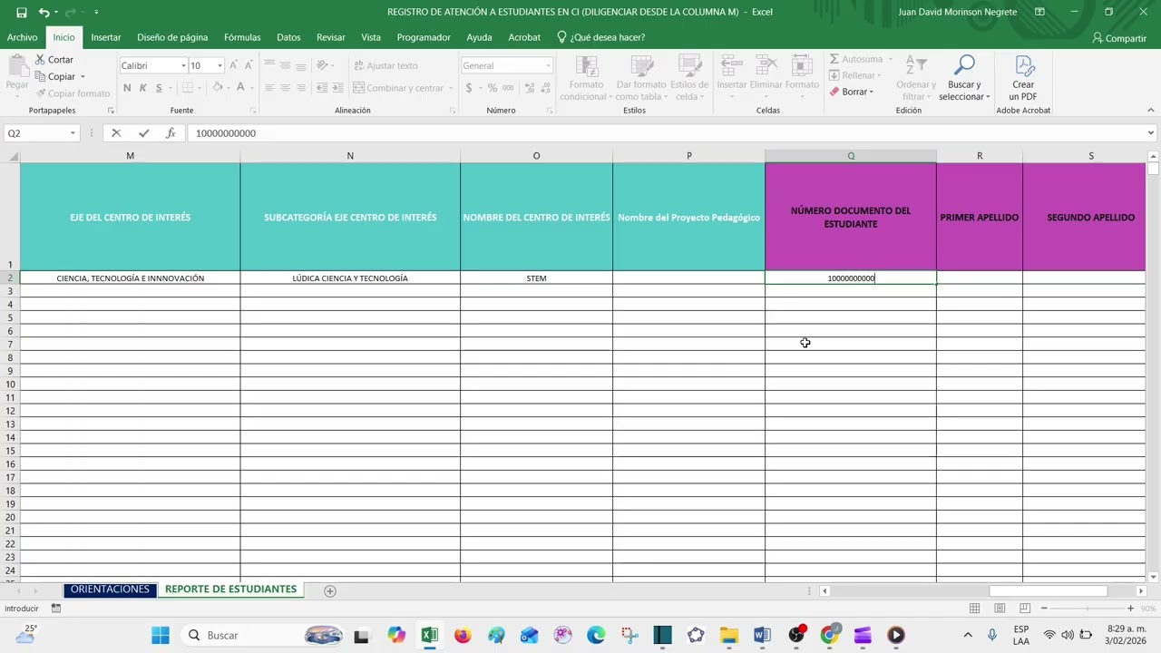Confirm the entry with the checkmark icon
The width and height of the screenshot is (1161, 653).
click(143, 133)
